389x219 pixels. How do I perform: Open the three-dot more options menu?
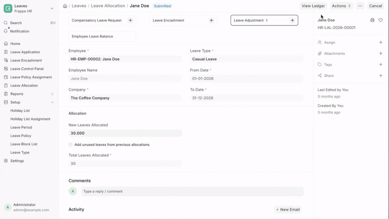360,6
